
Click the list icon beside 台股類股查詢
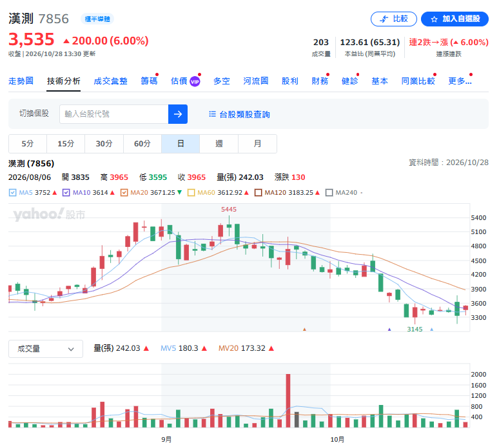[212, 114]
